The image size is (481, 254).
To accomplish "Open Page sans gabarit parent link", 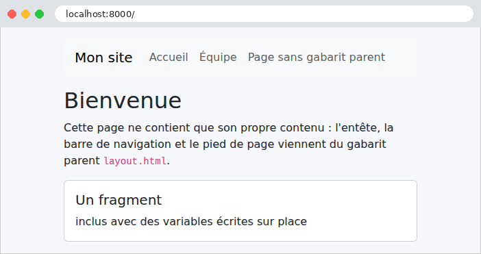I will pyautogui.click(x=317, y=58).
